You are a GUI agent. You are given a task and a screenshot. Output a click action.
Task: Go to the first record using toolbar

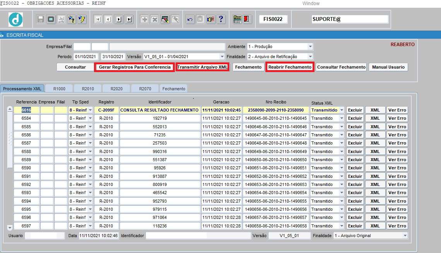[98, 19]
